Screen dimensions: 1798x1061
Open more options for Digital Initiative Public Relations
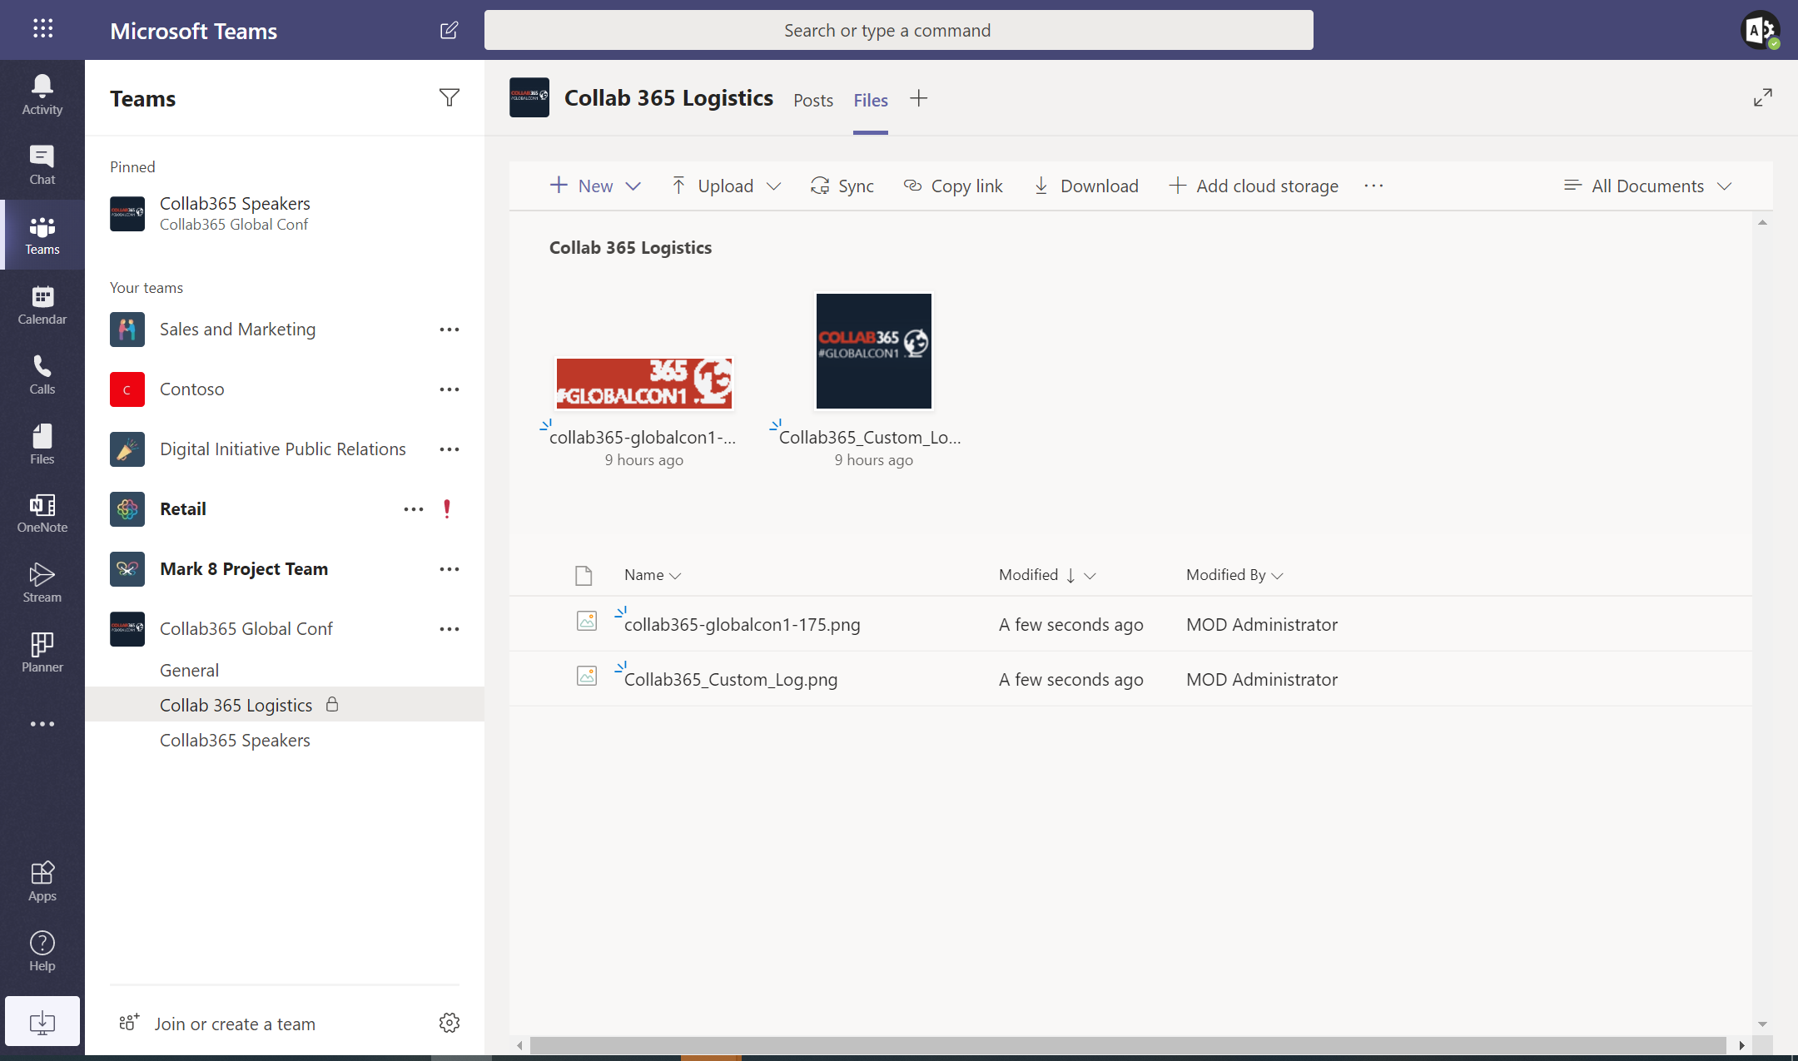[449, 449]
